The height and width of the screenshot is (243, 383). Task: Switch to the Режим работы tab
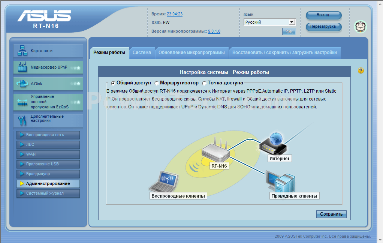109,52
